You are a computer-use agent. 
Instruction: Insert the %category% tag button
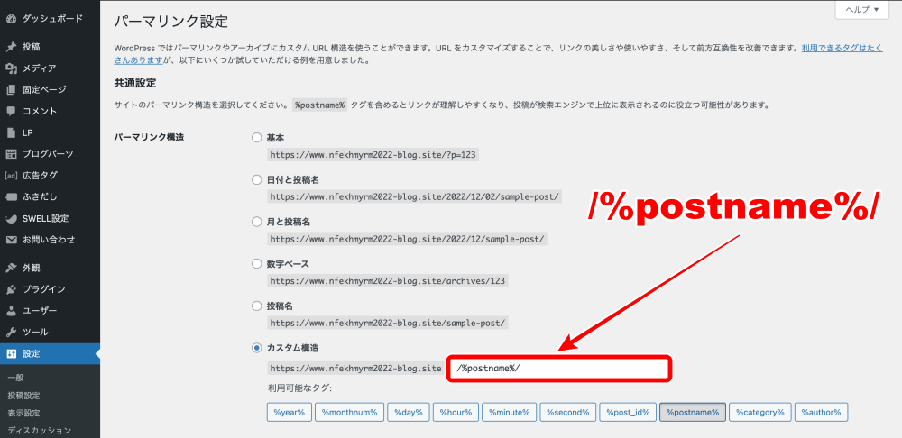pos(759,412)
